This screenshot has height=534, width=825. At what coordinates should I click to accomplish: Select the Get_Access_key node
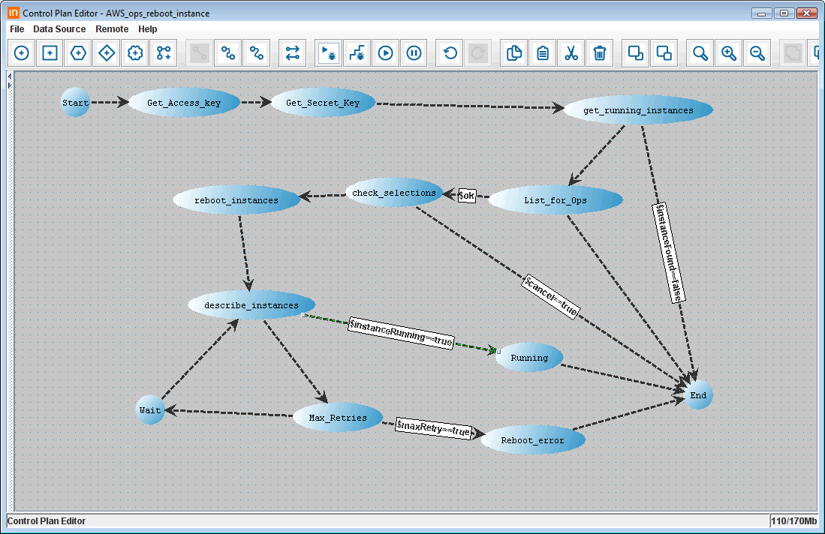[184, 103]
